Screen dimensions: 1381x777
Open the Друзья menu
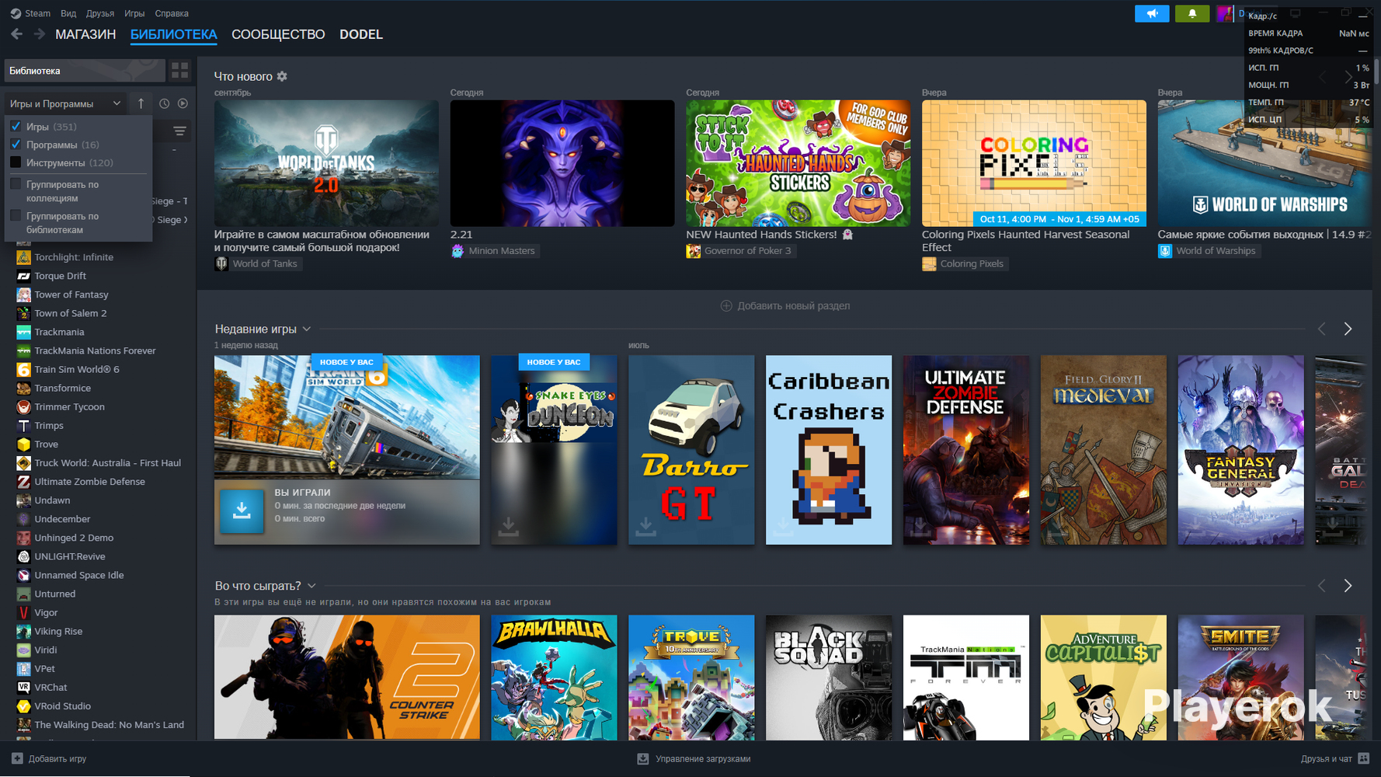coord(100,13)
